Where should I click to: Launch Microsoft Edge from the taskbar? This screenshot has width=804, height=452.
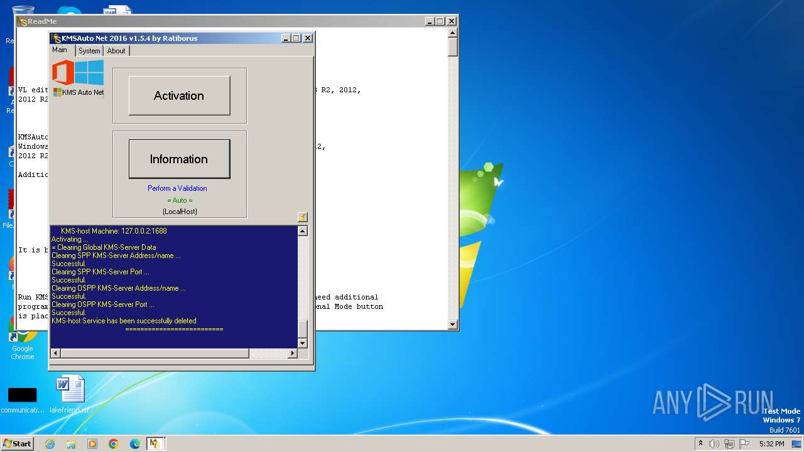[x=135, y=444]
